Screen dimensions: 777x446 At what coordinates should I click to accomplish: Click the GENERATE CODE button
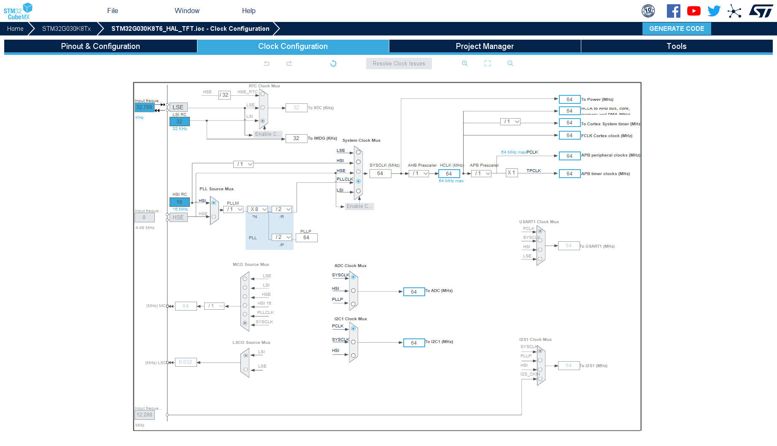[x=676, y=29]
